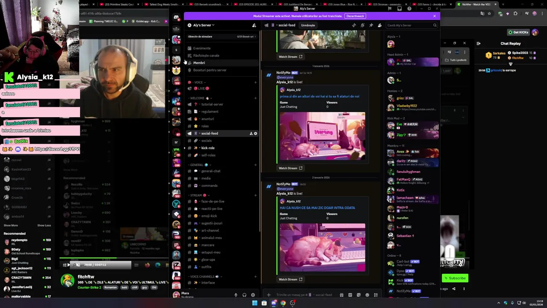547x308 pixels.
Task: Collapse Chat Replay panel arrow icon
Action: point(478,43)
